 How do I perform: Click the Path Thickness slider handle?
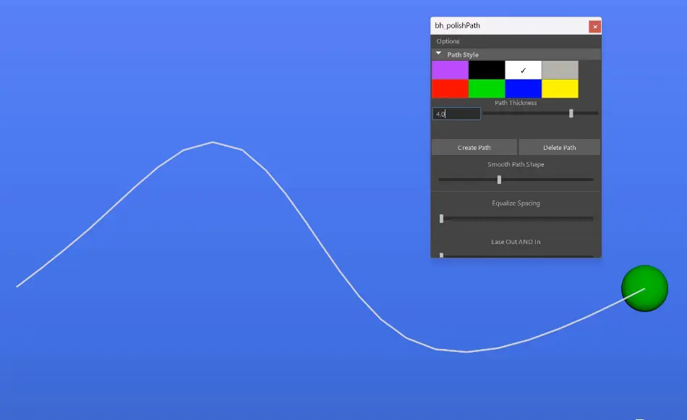coord(571,114)
